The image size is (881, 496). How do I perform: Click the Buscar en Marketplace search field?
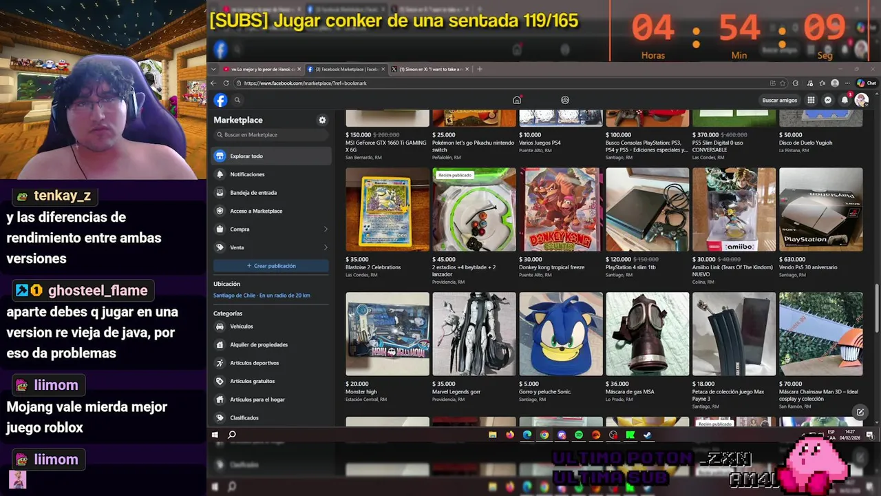(272, 135)
